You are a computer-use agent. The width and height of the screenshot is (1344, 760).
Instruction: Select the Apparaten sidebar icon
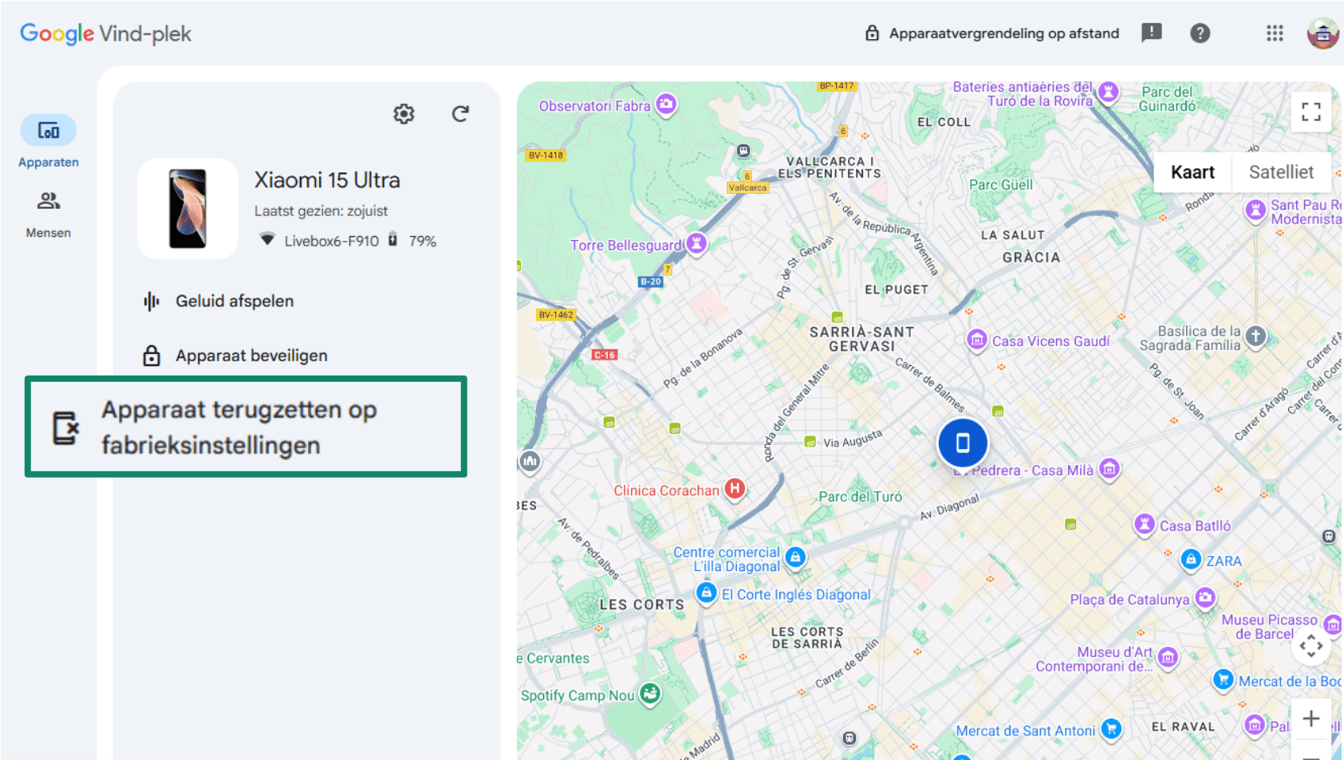[48, 130]
